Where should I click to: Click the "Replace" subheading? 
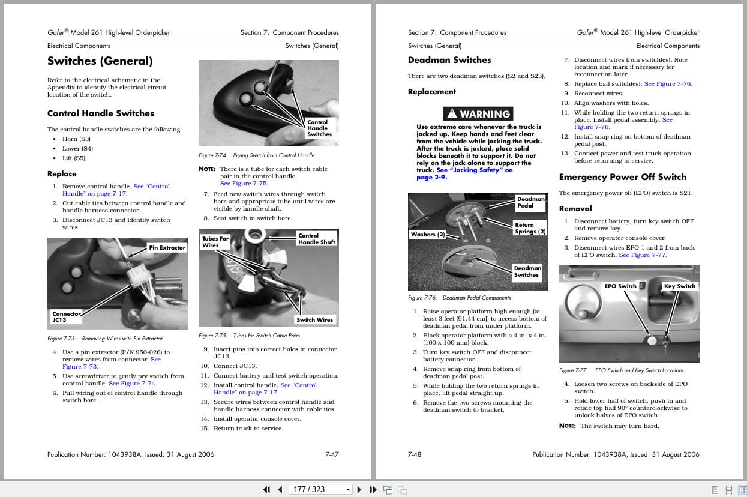tap(62, 174)
